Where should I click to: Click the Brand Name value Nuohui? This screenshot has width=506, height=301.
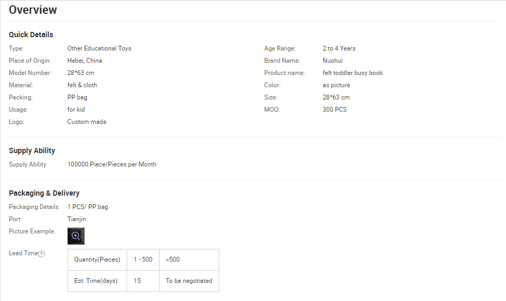tap(333, 61)
